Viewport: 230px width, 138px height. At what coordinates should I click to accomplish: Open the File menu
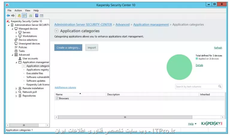click(x=9, y=10)
